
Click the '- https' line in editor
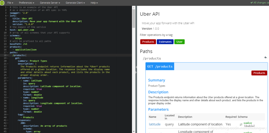(x=17, y=38)
